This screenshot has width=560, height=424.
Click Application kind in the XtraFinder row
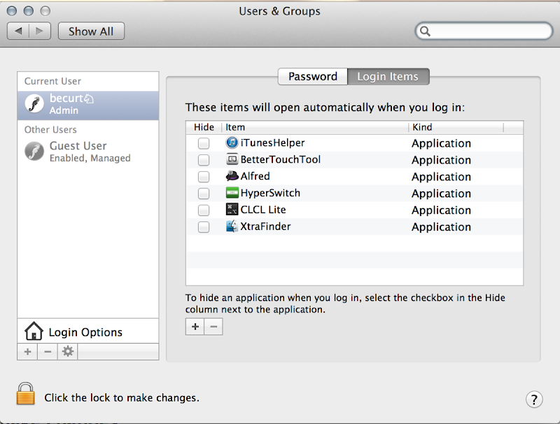click(x=441, y=227)
